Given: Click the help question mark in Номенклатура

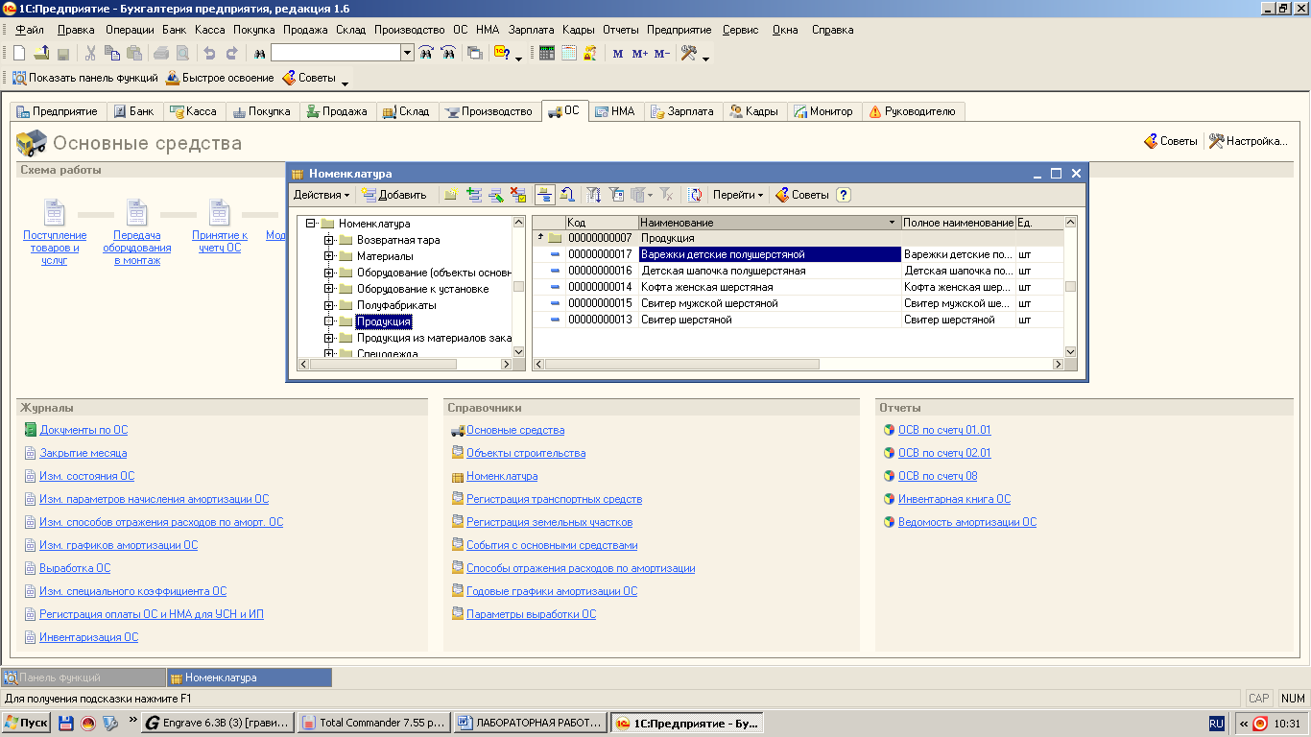Looking at the screenshot, I should [x=844, y=195].
